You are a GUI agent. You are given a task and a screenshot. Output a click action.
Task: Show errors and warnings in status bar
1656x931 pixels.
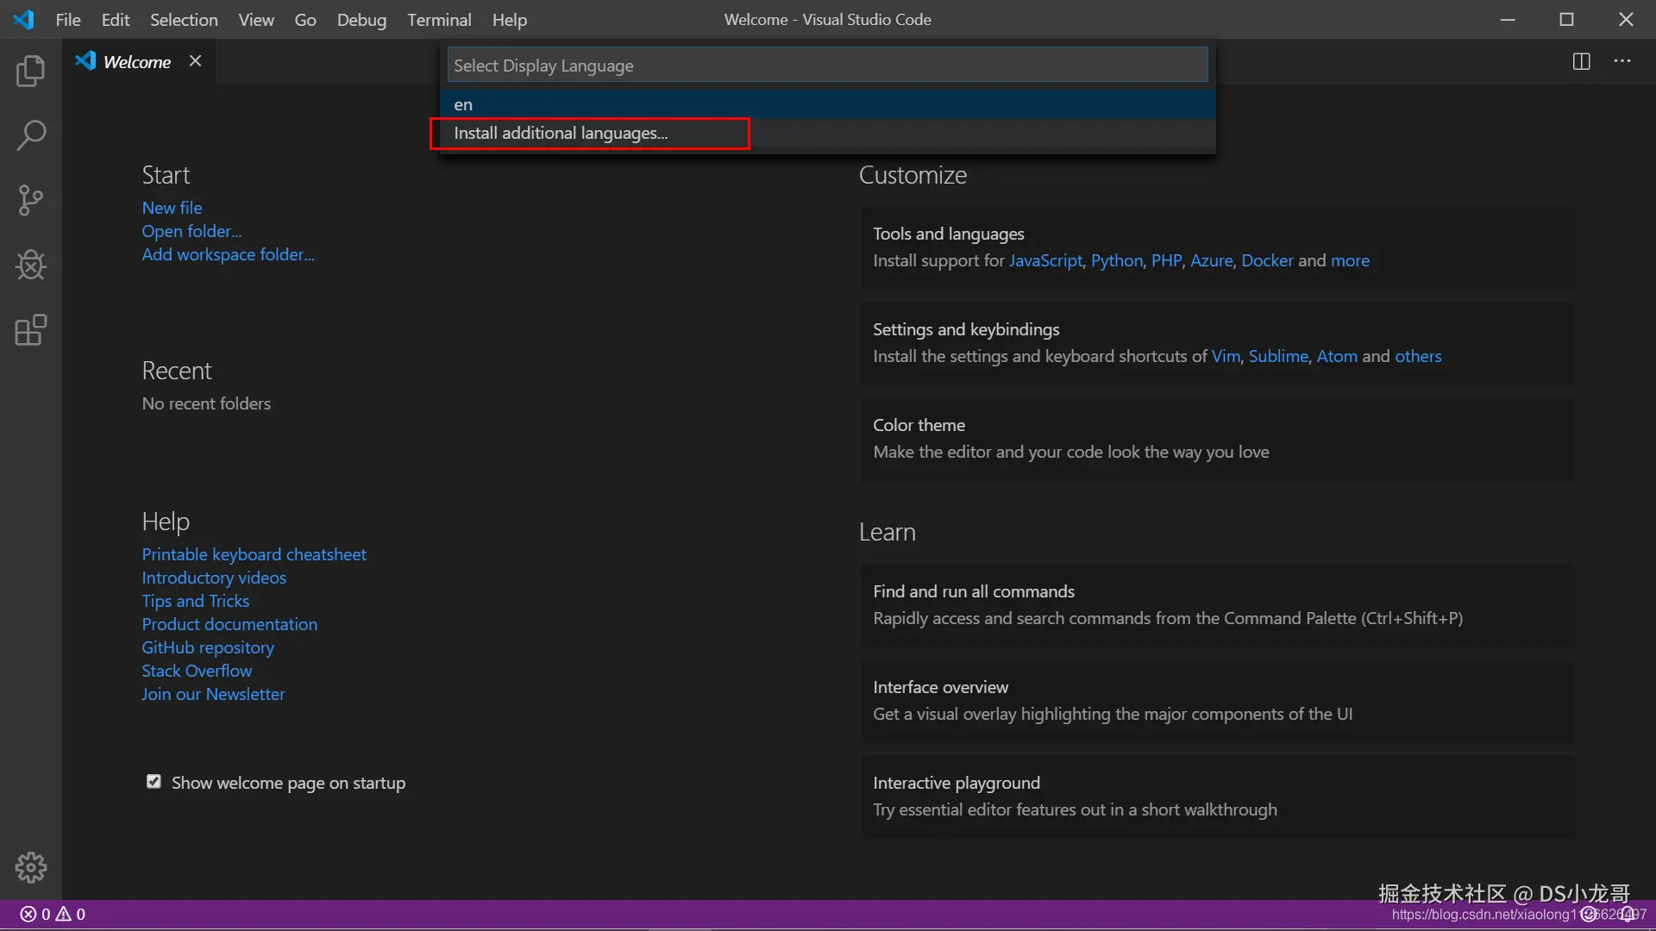[53, 915]
